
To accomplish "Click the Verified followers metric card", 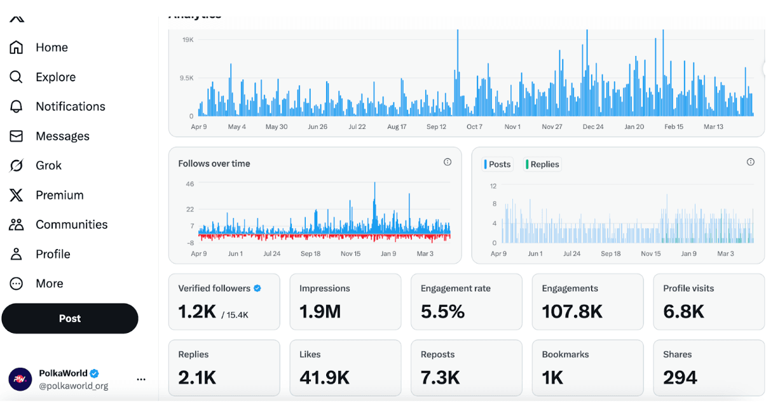I will (224, 302).
